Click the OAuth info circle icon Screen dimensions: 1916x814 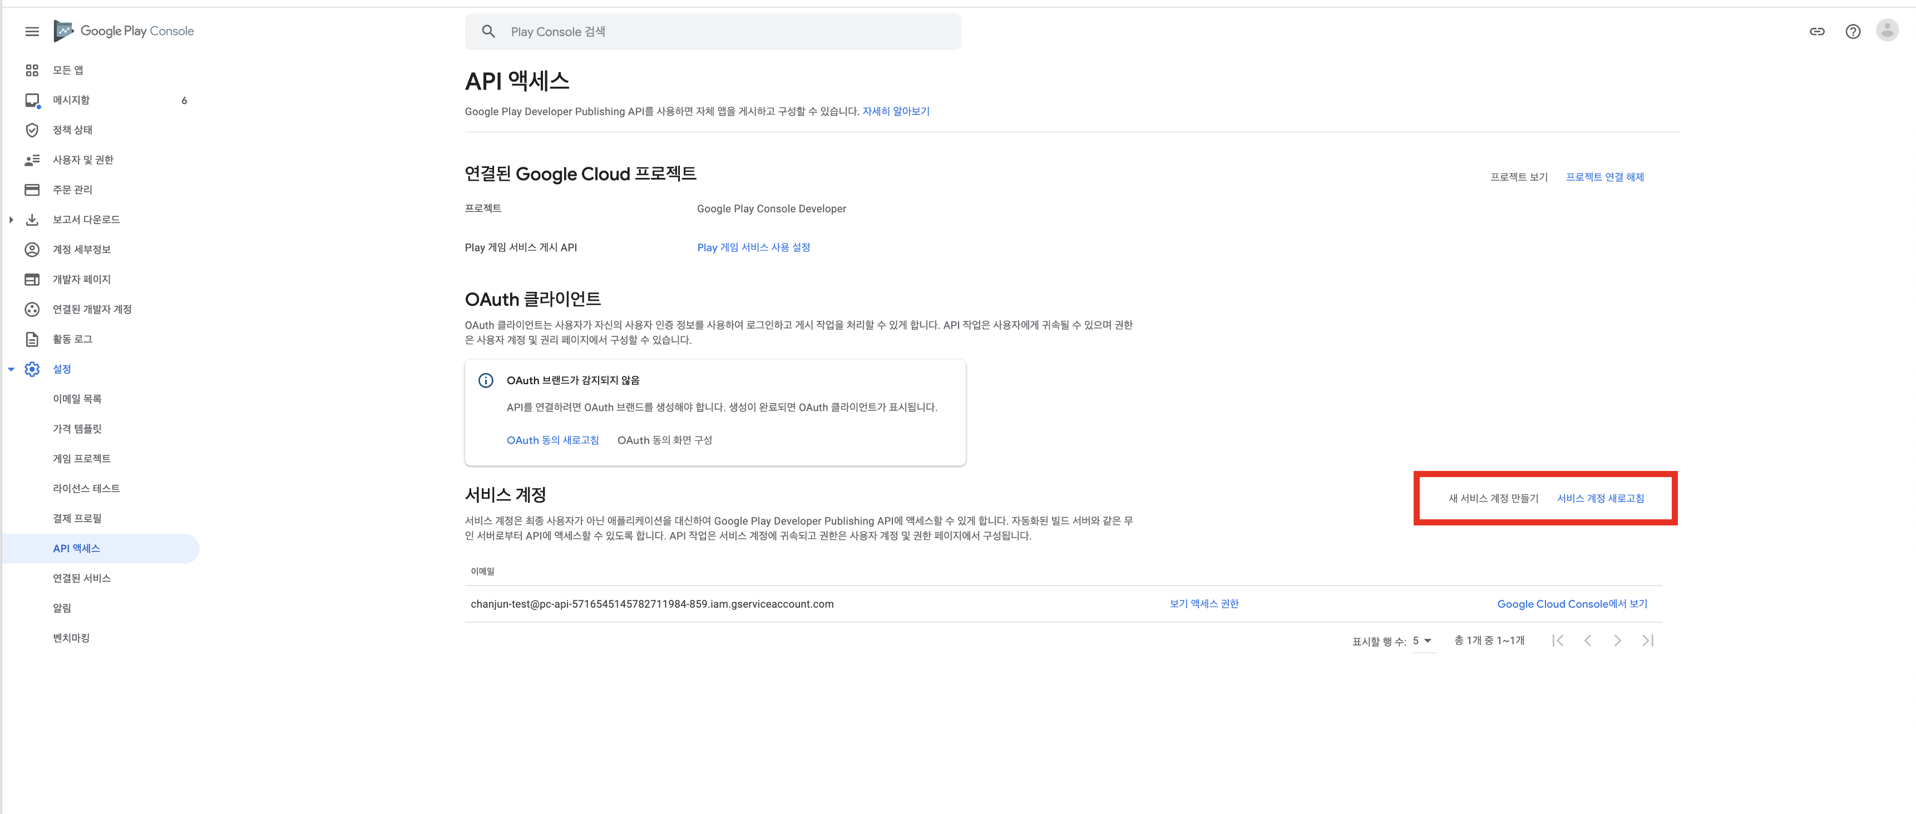tap(486, 381)
